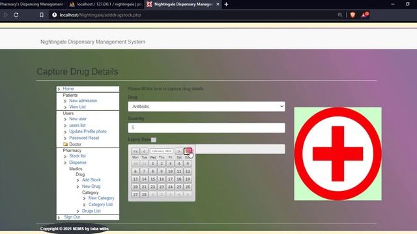Click the copyright NDMS footer text
This screenshot has height=234, width=417.
point(74,229)
